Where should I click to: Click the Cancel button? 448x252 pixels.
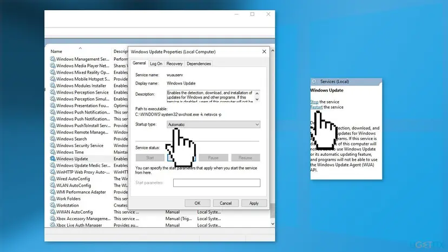click(x=226, y=203)
